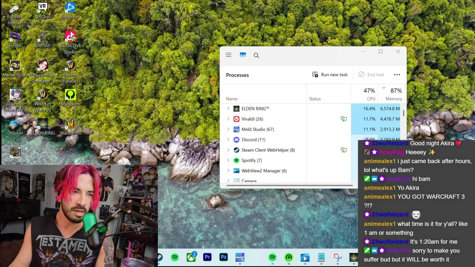Click the Meld Studio process icon

[x=236, y=129]
